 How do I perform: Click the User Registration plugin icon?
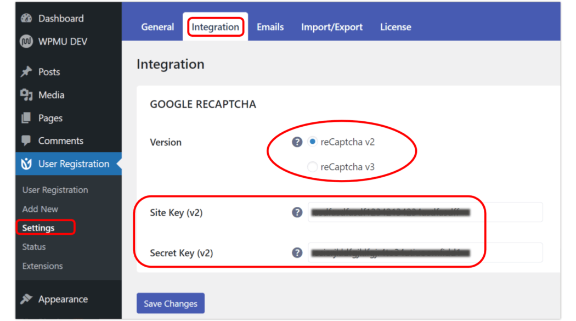(26, 164)
